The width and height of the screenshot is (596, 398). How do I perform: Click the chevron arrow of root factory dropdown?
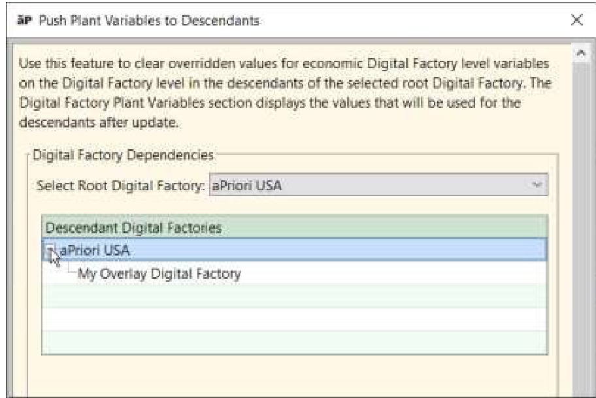[x=537, y=187]
